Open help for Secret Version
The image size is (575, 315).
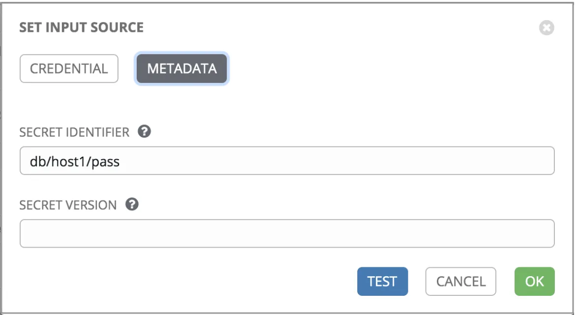[x=132, y=204]
